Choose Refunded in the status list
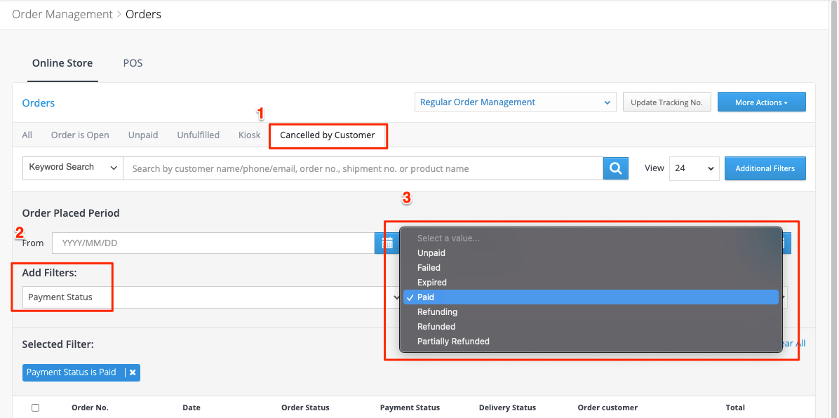 (x=591, y=327)
